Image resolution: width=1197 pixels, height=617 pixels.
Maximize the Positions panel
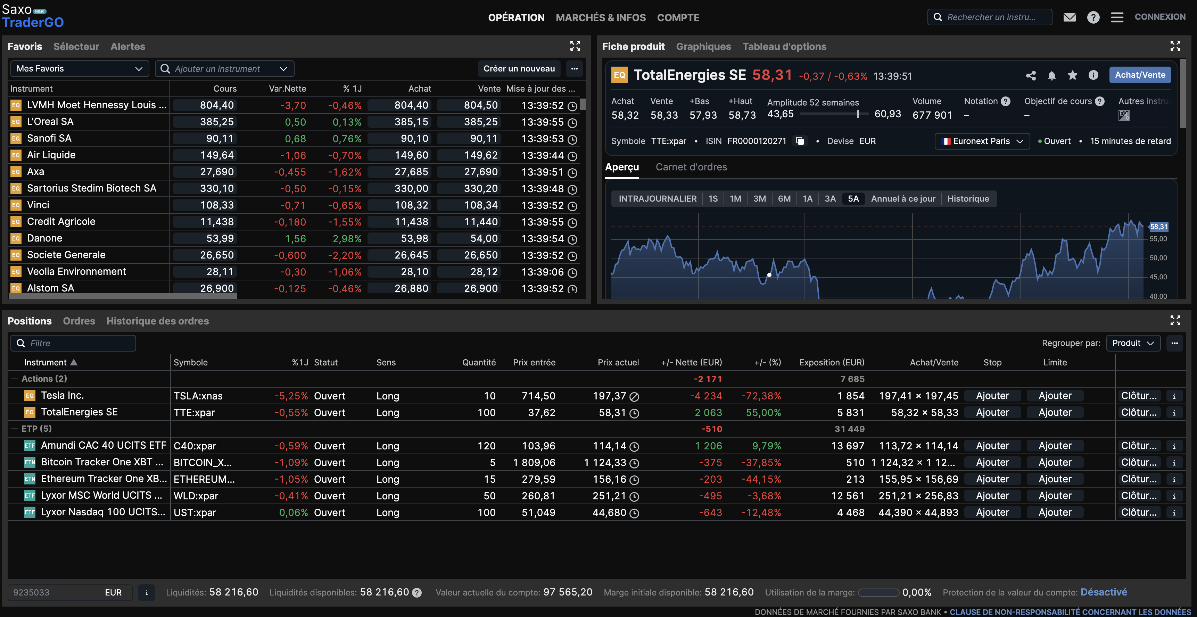pos(1175,320)
